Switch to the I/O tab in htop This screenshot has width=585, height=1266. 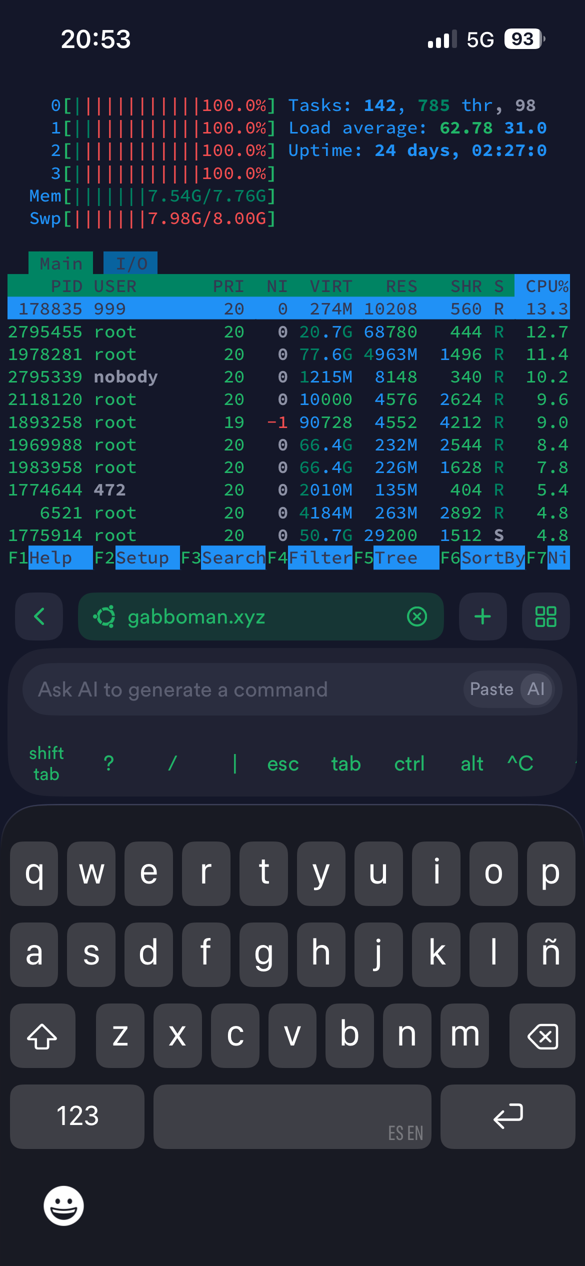[x=130, y=263]
